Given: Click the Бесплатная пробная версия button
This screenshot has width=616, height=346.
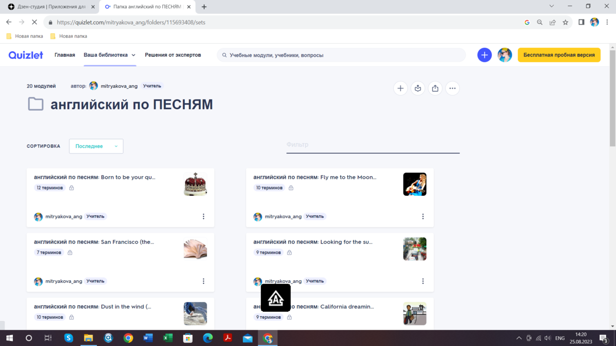Looking at the screenshot, I should 559,55.
